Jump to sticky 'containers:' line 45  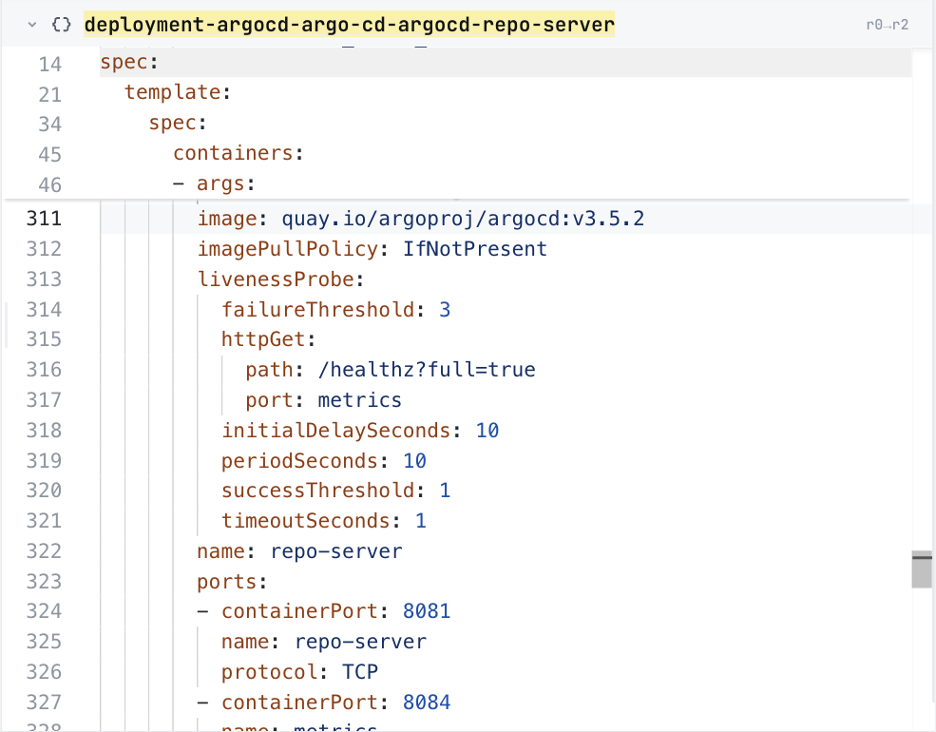tap(239, 153)
